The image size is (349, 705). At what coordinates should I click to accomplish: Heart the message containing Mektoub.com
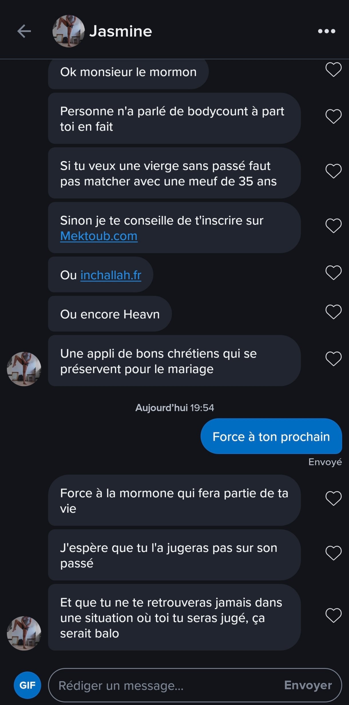pos(334,226)
